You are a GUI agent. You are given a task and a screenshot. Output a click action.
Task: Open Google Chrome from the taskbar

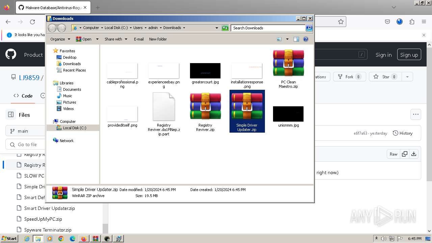coord(61,239)
